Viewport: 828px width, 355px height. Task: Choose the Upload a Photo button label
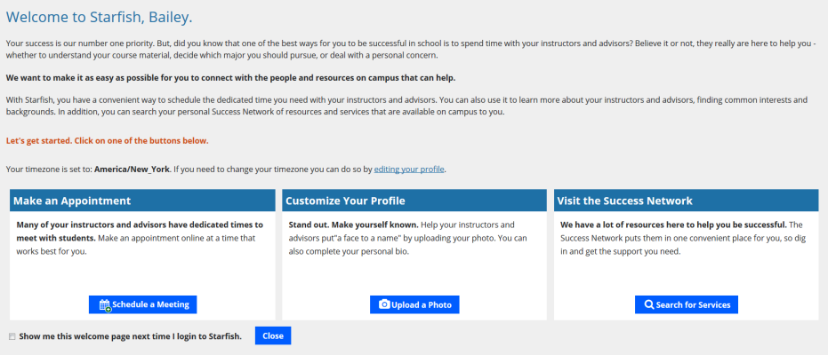(422, 304)
